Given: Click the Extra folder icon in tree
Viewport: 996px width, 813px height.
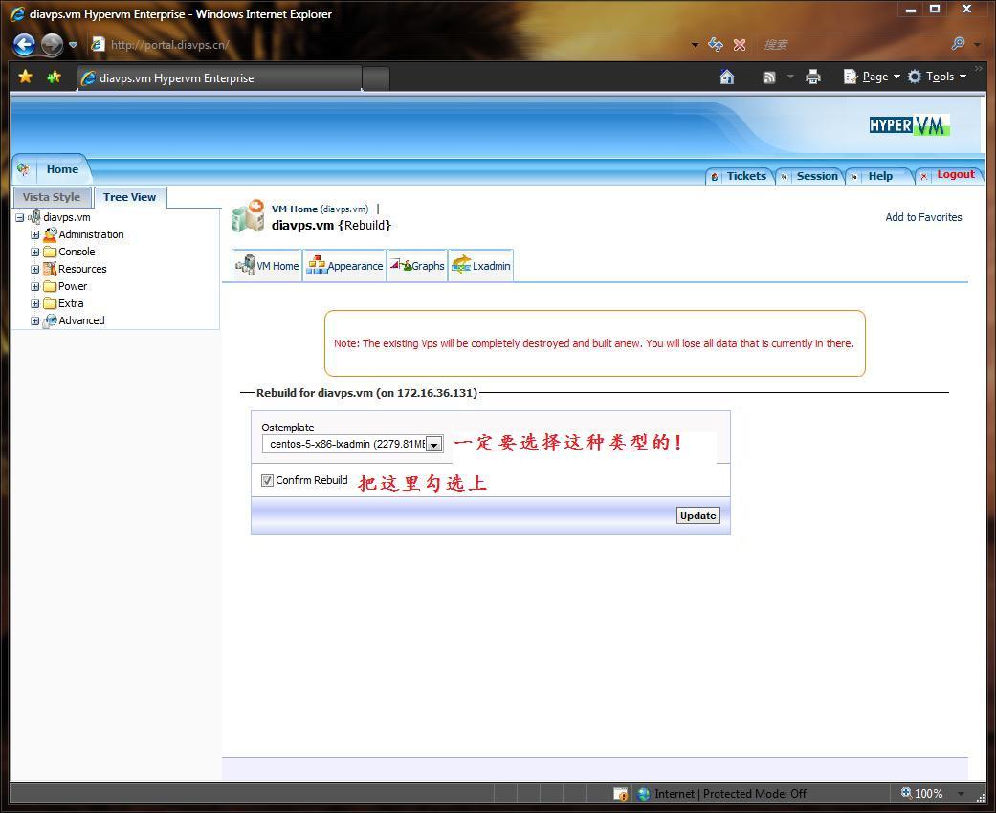Looking at the screenshot, I should tap(50, 303).
